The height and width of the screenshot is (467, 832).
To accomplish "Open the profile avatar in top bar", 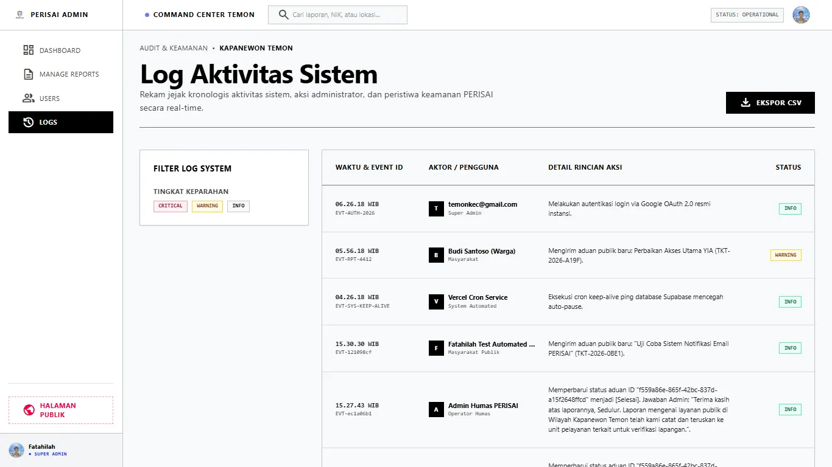I will tap(801, 15).
